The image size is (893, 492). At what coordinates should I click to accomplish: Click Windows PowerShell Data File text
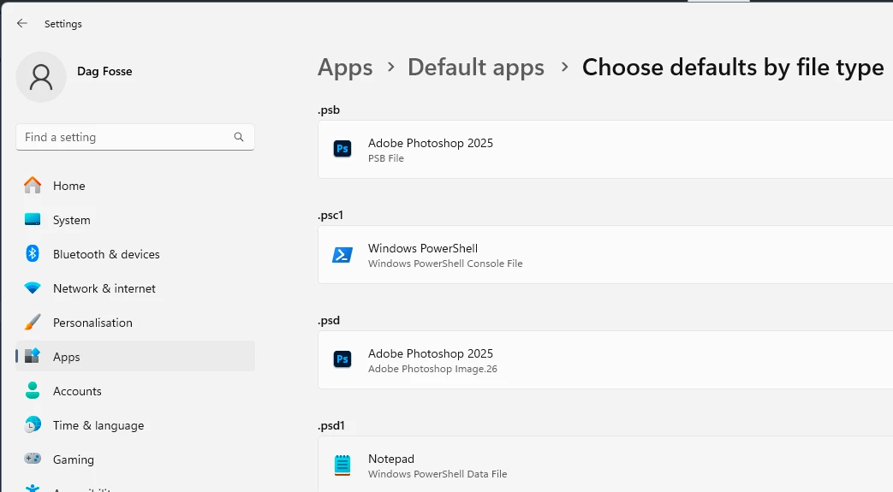(438, 474)
